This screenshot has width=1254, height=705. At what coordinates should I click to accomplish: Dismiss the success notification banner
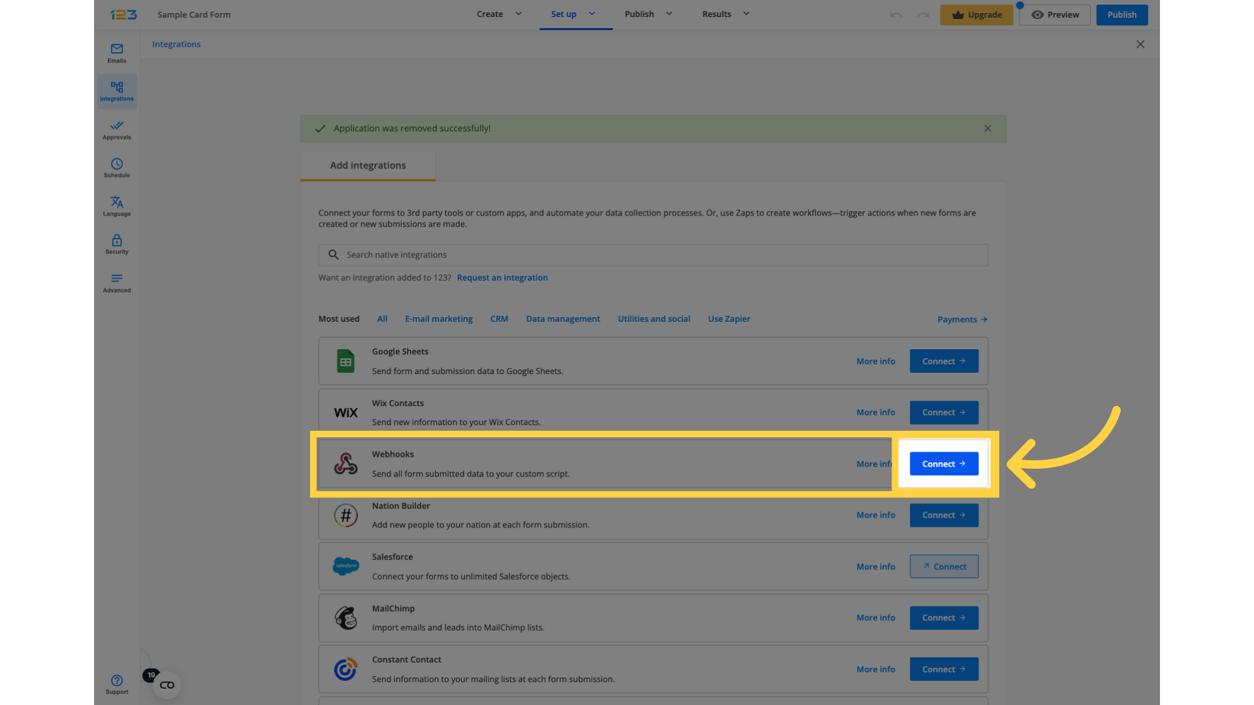coord(988,129)
